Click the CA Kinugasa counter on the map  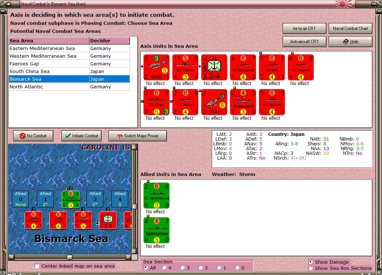point(83,221)
